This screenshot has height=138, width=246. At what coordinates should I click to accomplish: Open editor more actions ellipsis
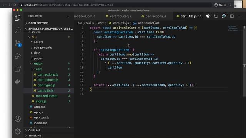[x=239, y=16]
